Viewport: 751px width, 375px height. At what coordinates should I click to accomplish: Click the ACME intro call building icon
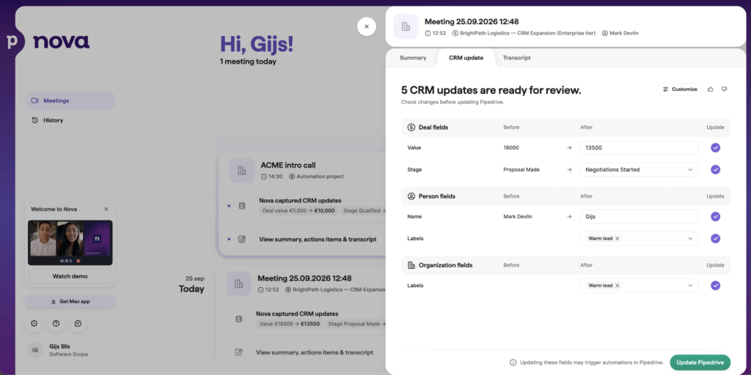tap(242, 170)
